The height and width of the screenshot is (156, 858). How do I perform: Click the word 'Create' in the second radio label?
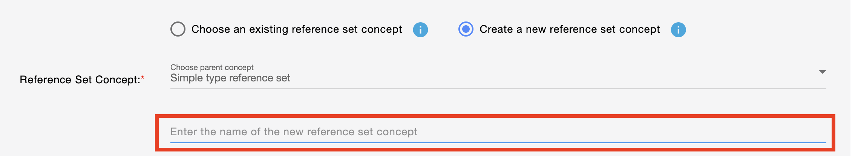point(496,29)
